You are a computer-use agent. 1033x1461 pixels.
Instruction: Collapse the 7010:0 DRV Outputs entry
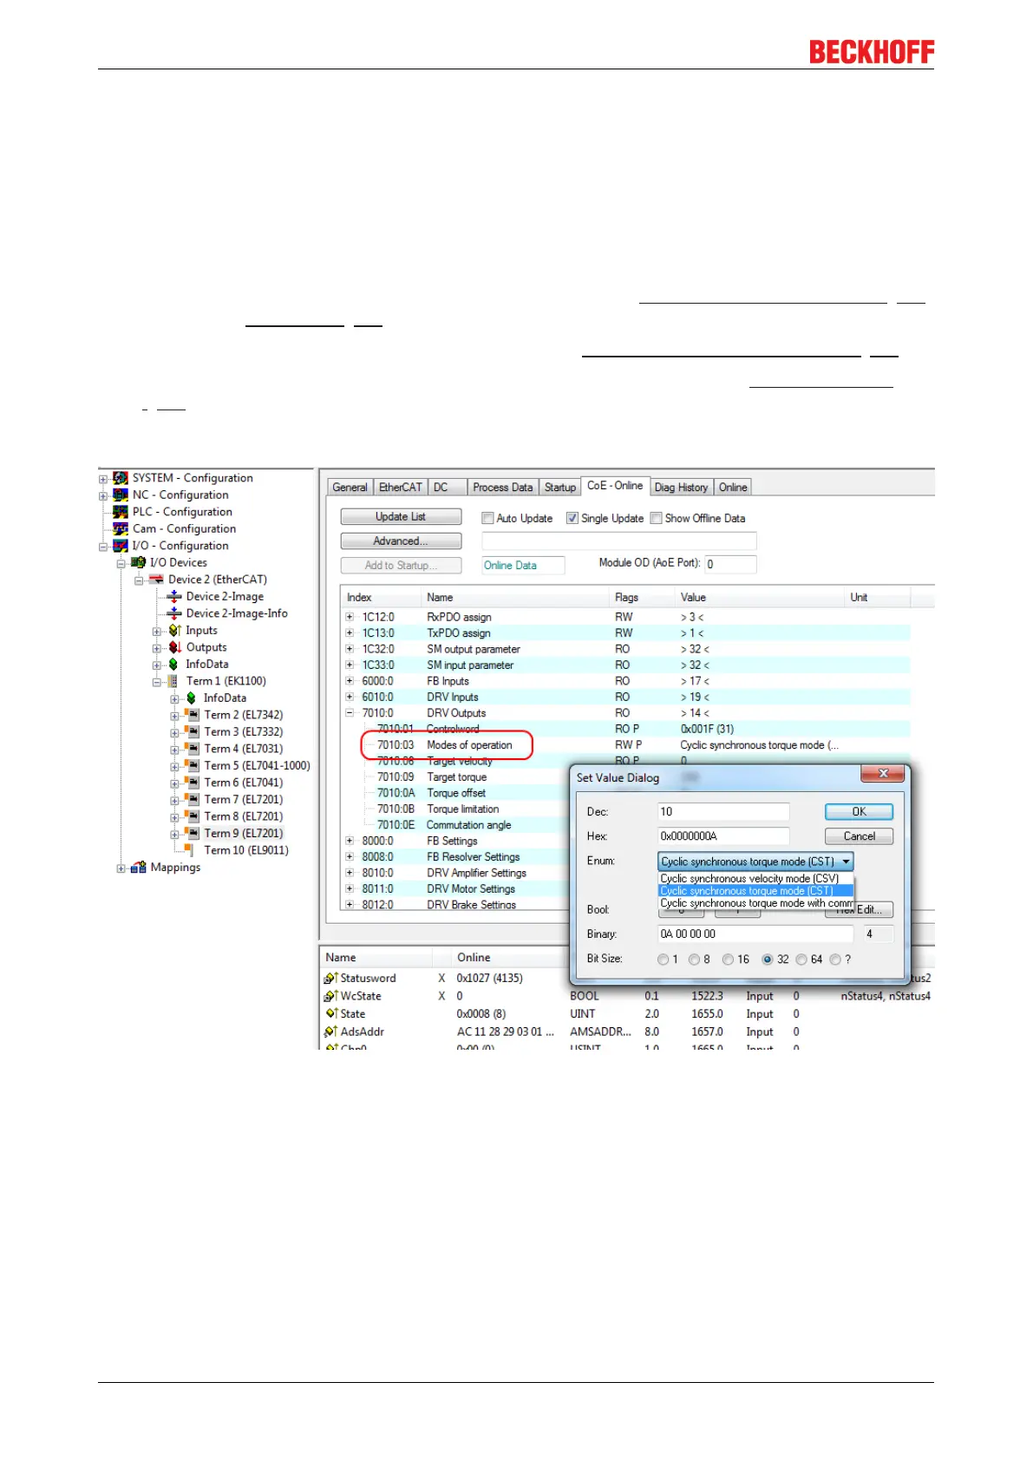(350, 713)
